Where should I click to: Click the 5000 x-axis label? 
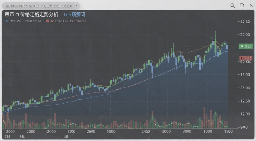[111, 131]
